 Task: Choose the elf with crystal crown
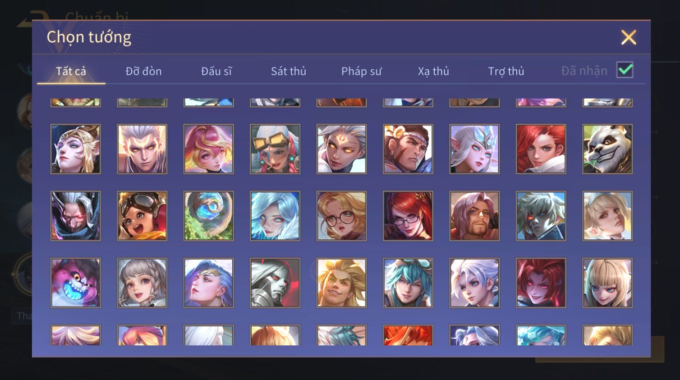tap(474, 149)
